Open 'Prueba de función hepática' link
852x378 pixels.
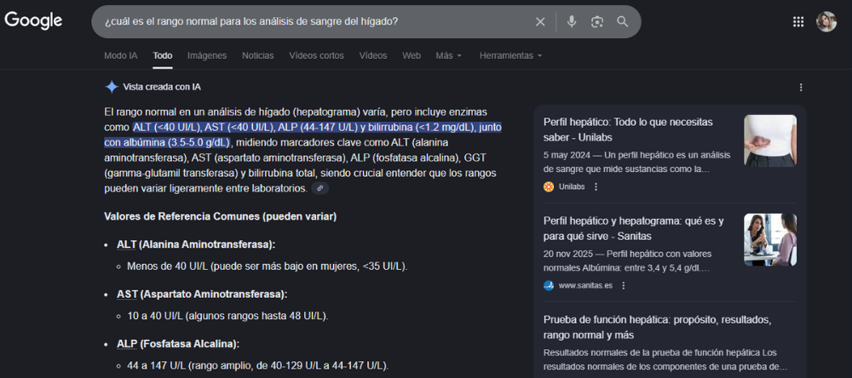coord(658,327)
